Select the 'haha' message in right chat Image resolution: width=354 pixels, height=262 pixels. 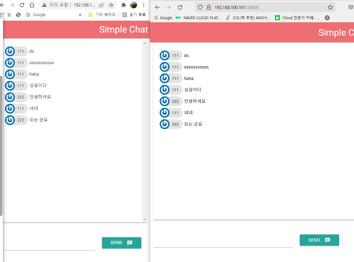click(x=189, y=78)
